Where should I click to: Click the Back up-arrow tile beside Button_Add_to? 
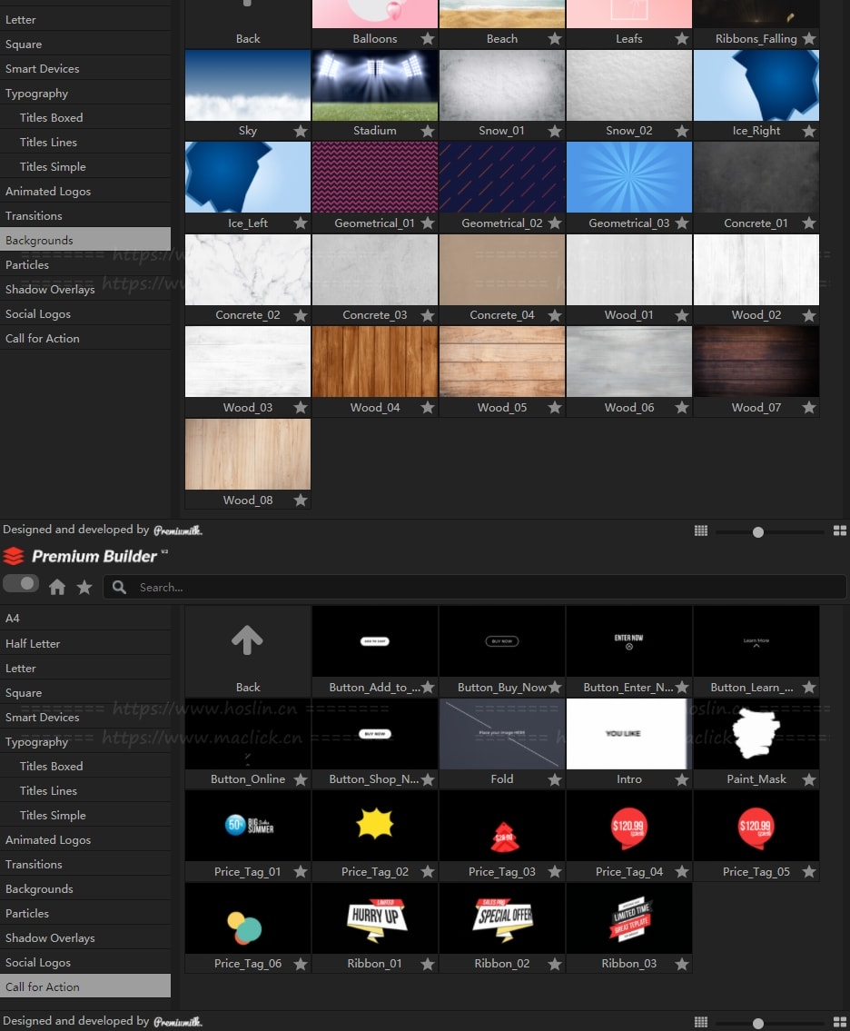(247, 642)
